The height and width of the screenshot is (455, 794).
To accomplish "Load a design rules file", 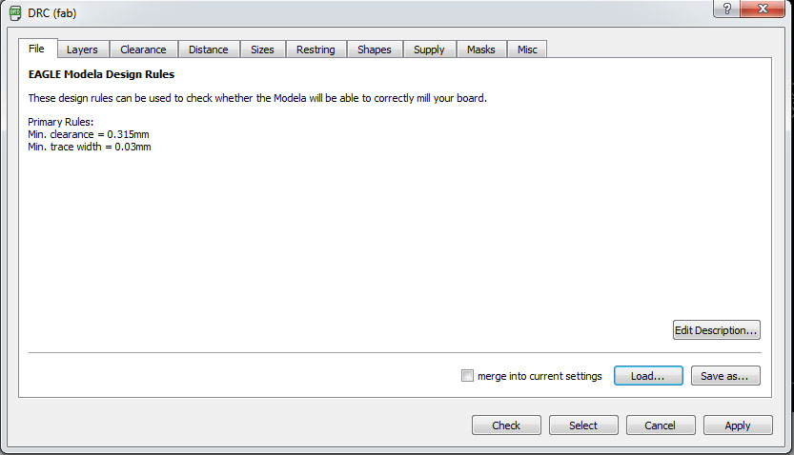I will click(648, 376).
